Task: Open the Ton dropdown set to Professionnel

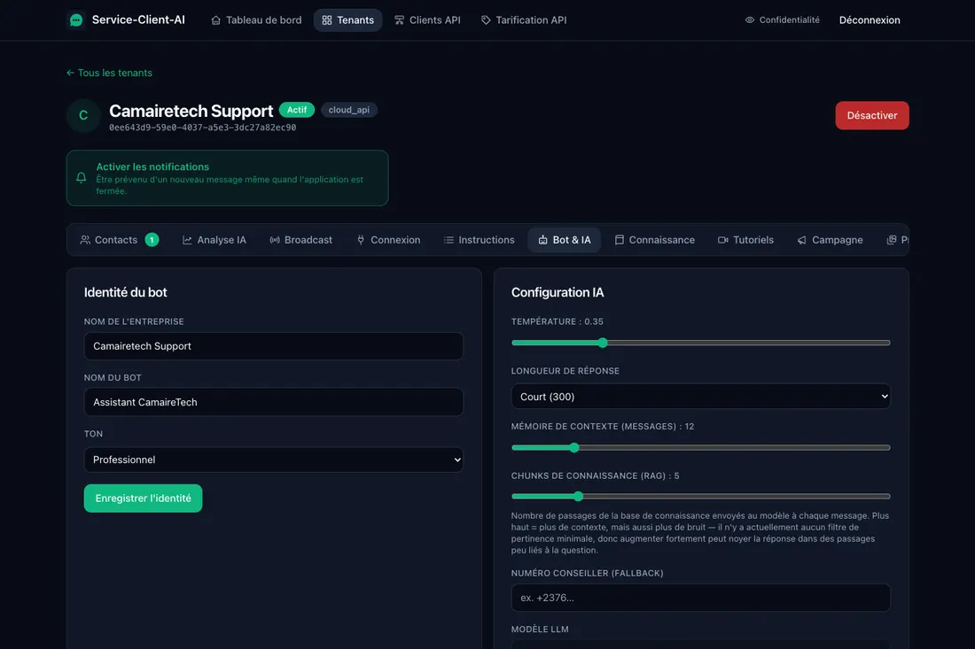Action: [x=274, y=460]
